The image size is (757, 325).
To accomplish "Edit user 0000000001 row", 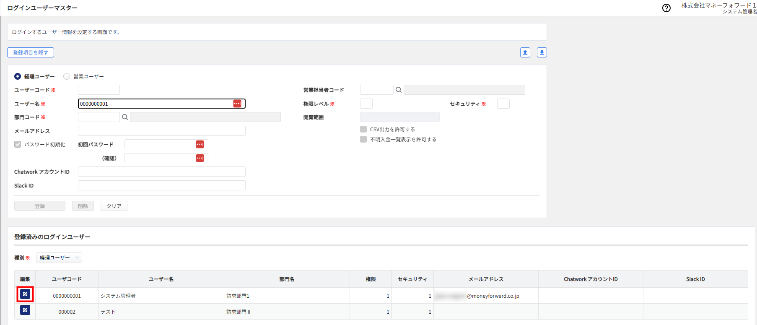I will click(x=25, y=294).
